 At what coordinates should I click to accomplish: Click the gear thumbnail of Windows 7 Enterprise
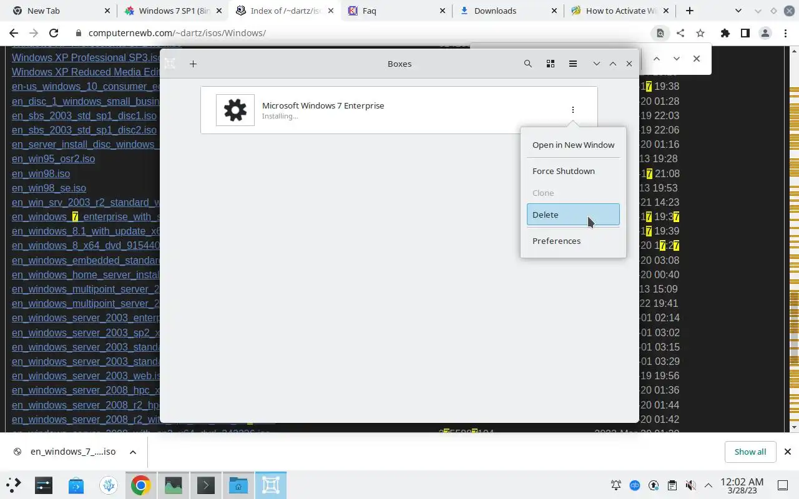point(235,110)
